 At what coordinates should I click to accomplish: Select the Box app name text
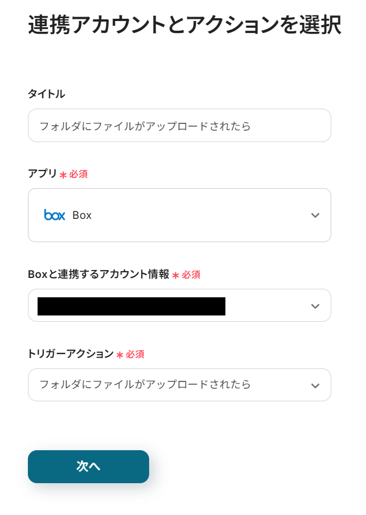tap(82, 215)
